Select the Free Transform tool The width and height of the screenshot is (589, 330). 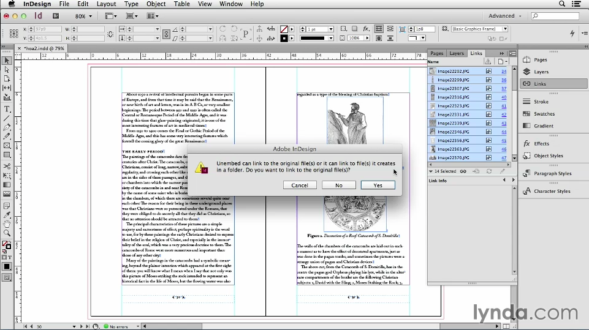7,175
